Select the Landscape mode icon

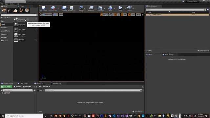click(x=15, y=10)
